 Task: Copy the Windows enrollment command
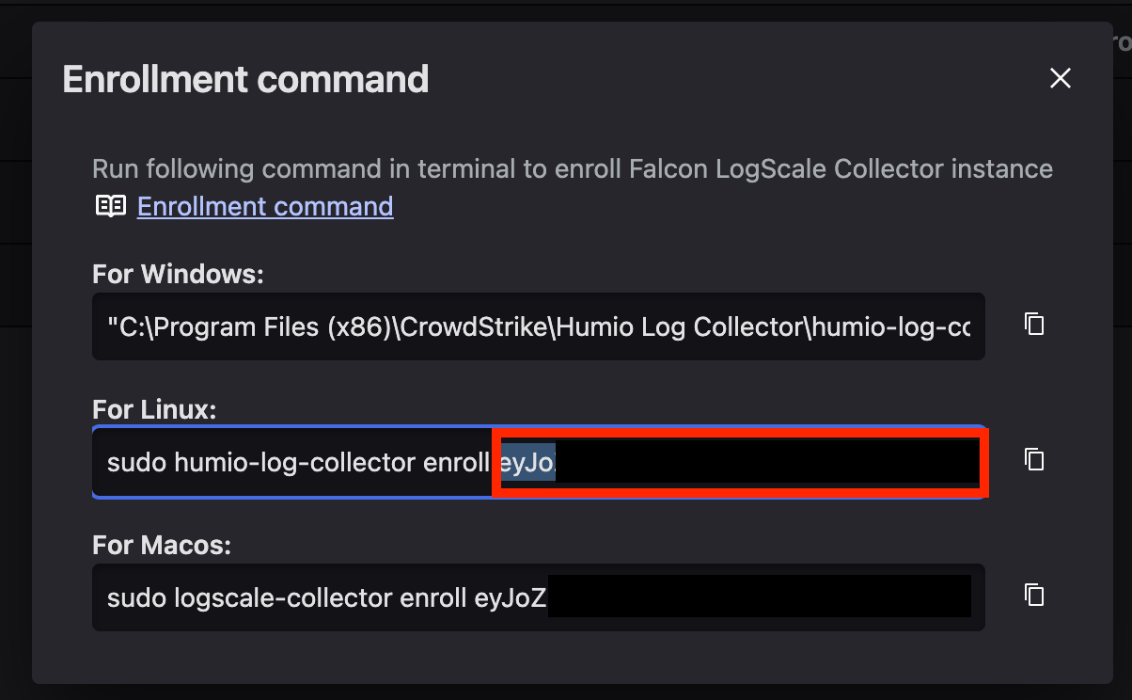(x=1034, y=325)
